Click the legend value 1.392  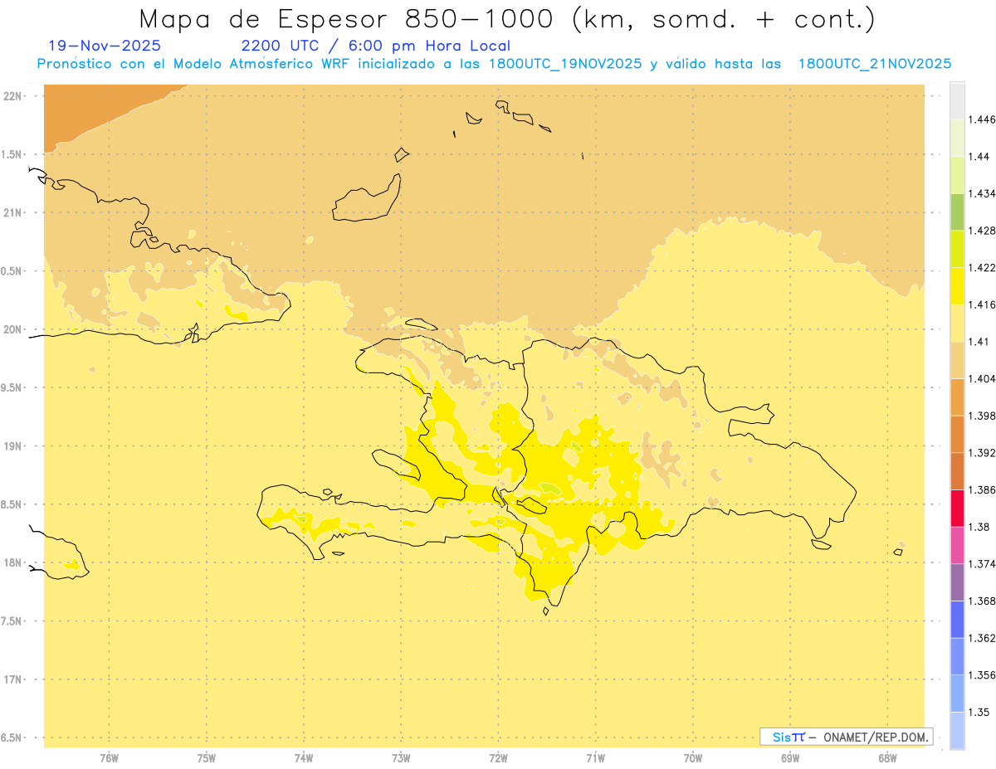[x=984, y=453]
